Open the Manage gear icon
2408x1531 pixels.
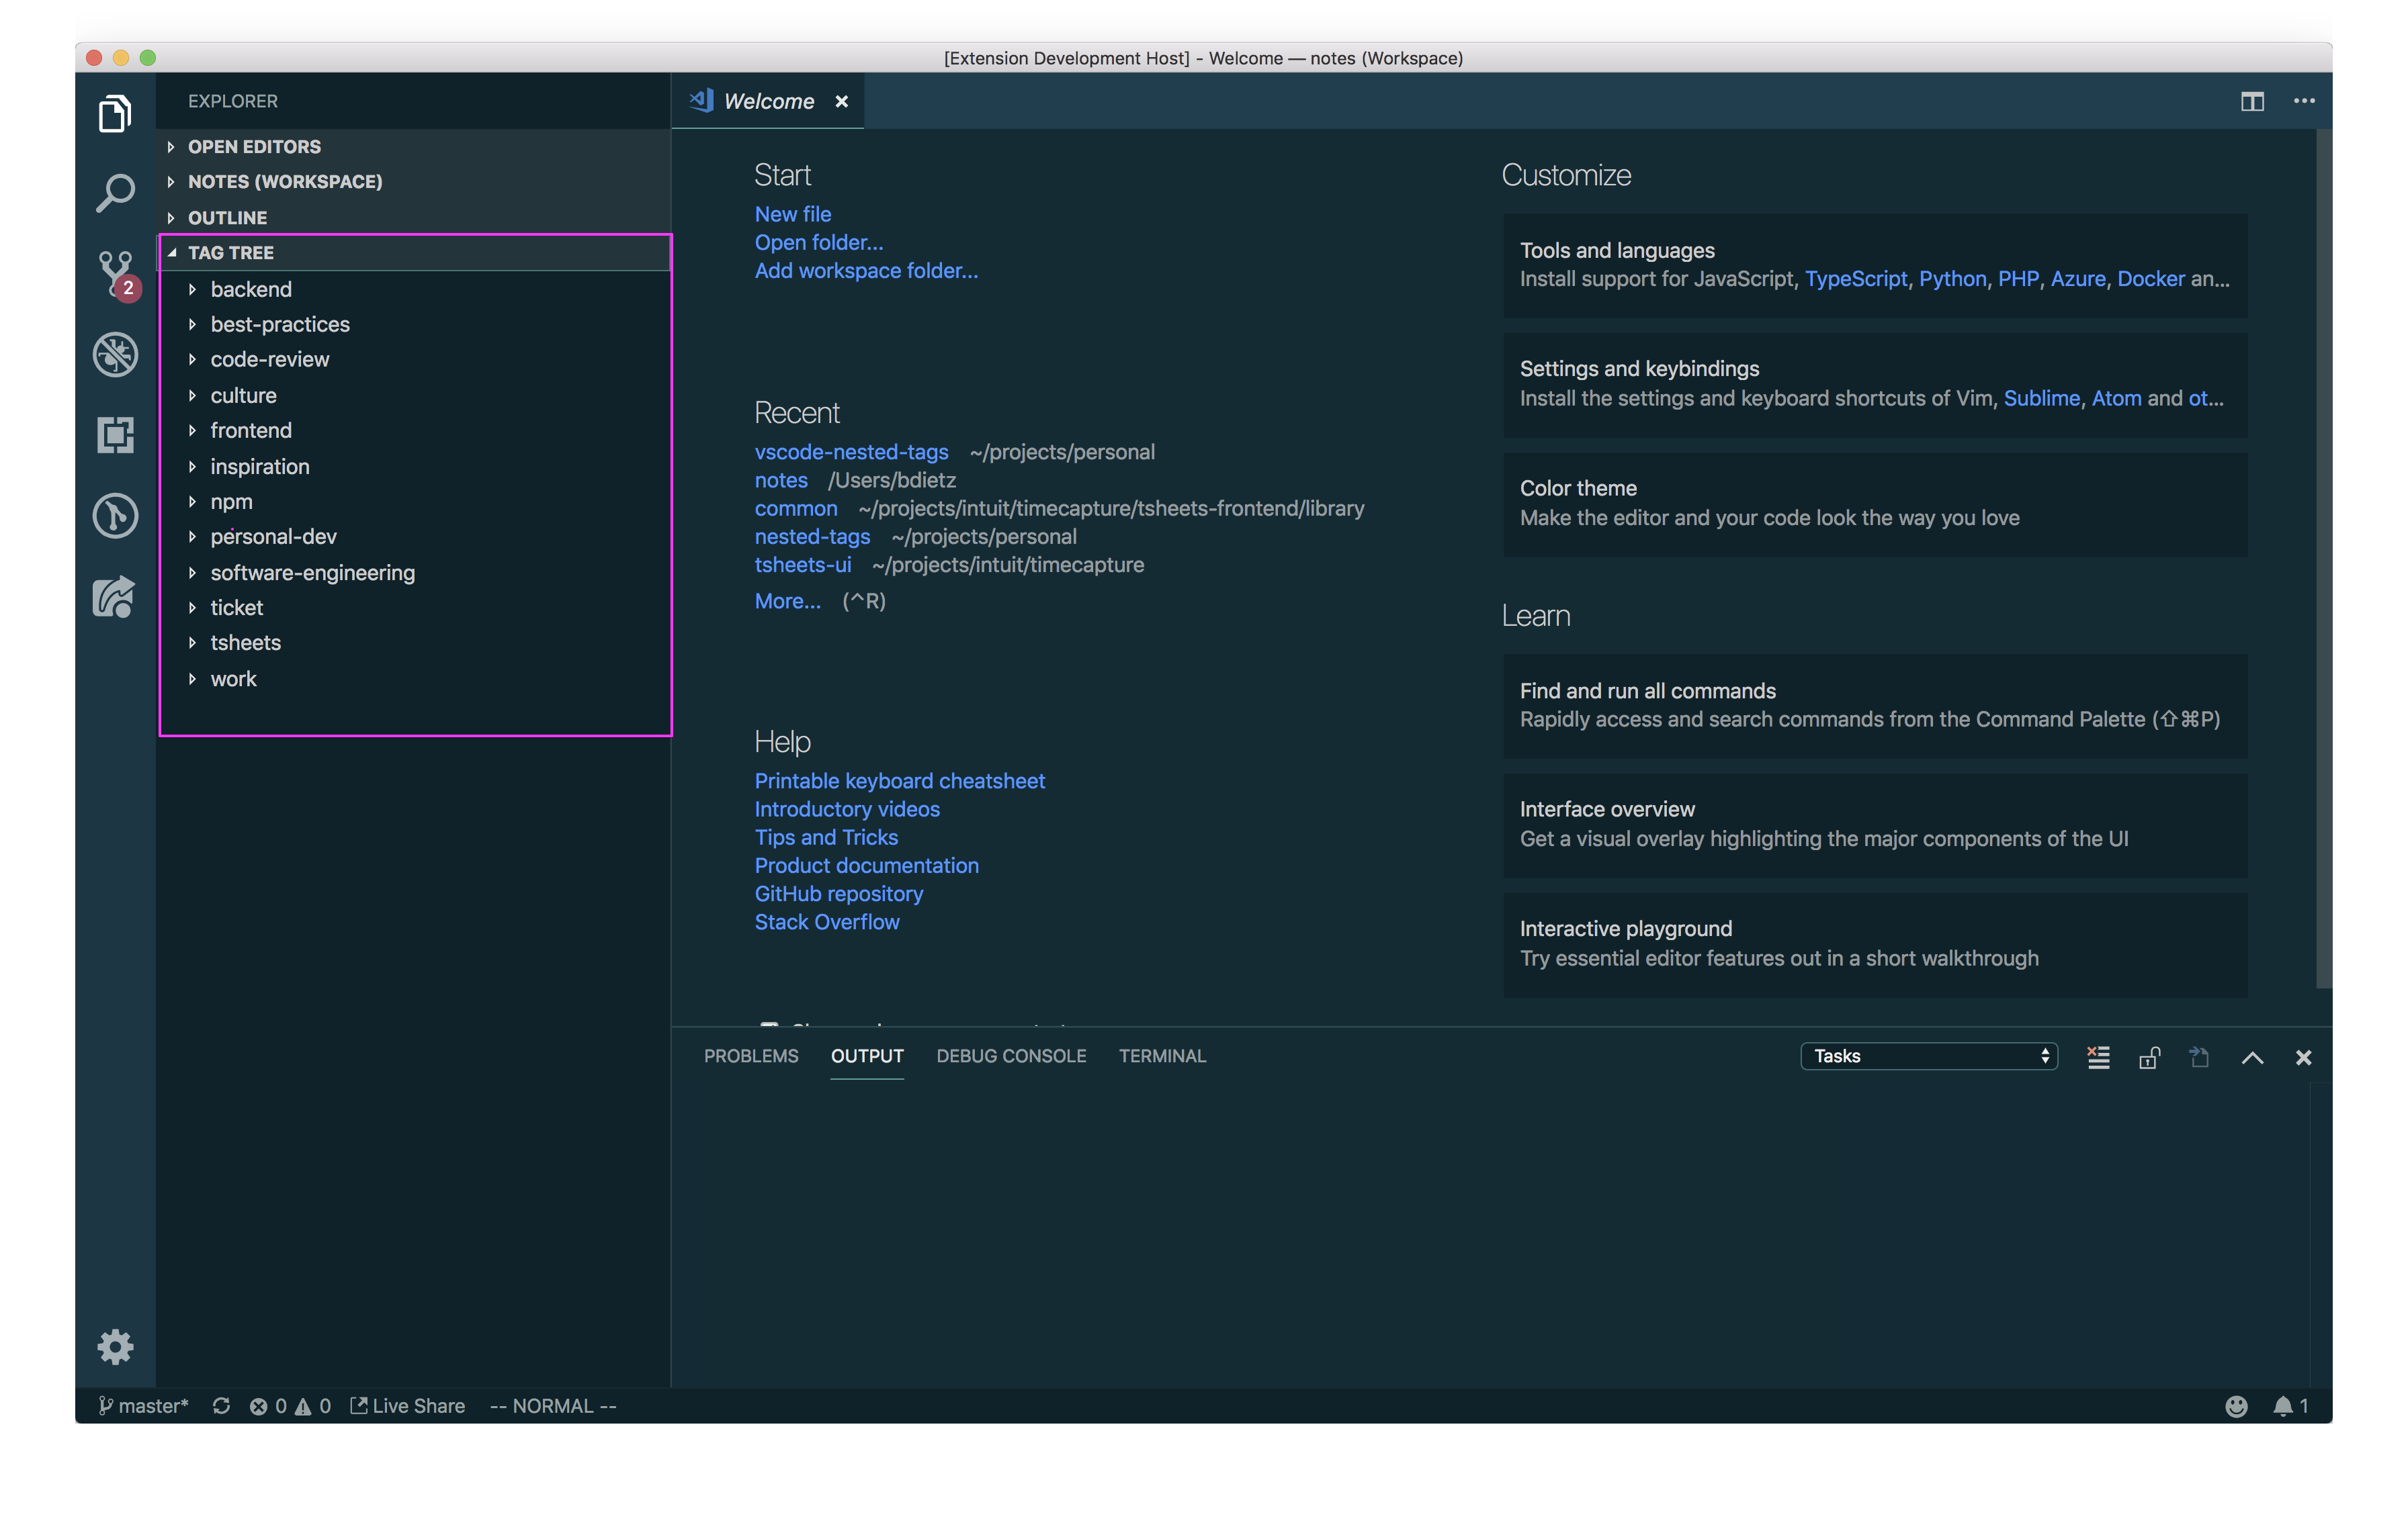pos(115,1346)
